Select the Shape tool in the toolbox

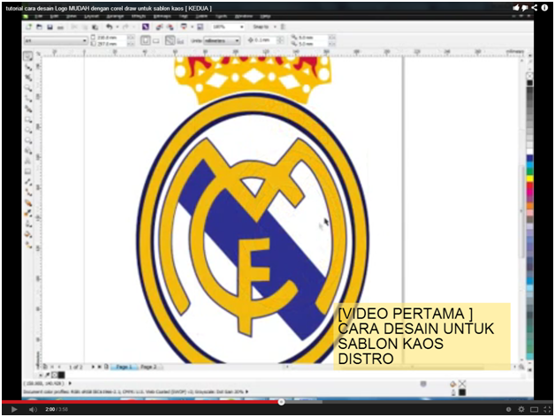tap(28, 66)
